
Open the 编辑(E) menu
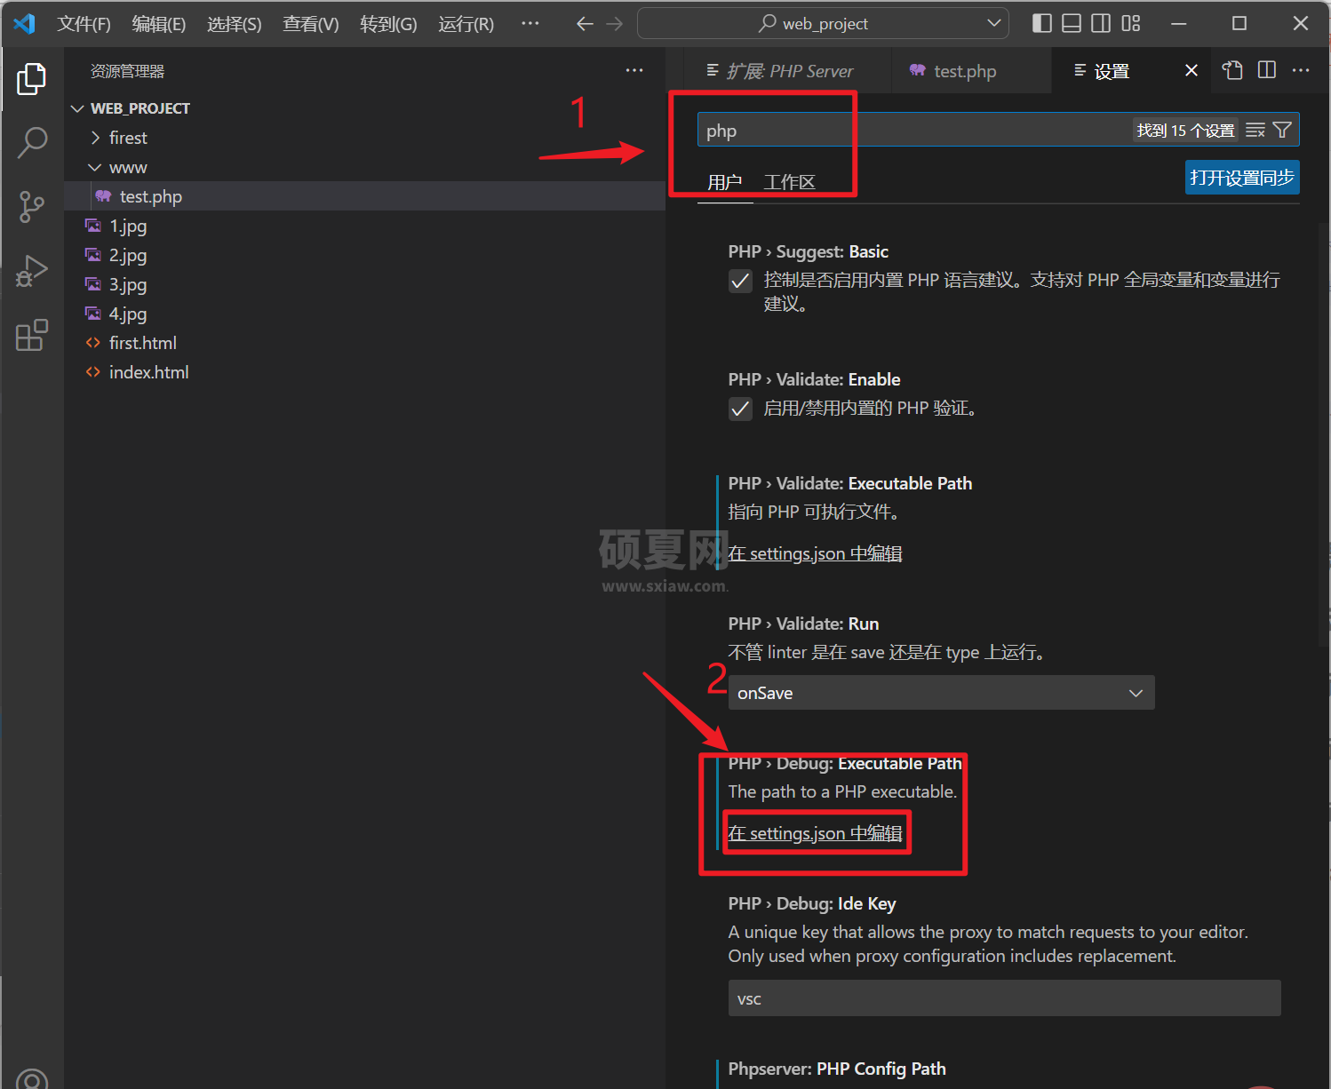pos(159,24)
